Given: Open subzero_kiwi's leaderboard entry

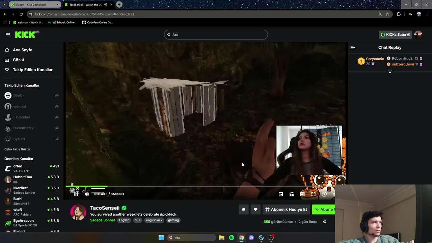Looking at the screenshot, I should click(x=404, y=64).
